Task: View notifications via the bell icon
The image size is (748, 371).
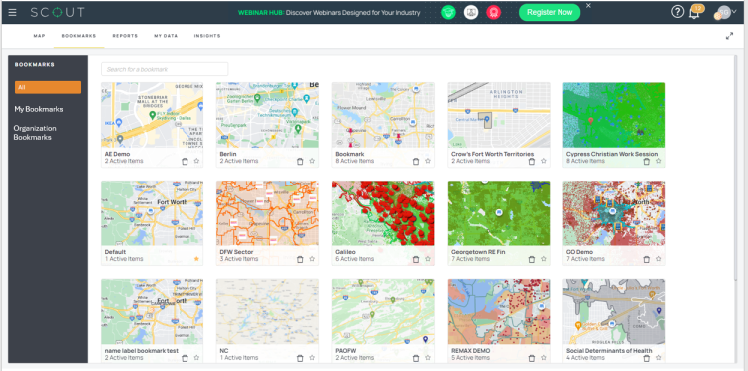Action: (x=694, y=13)
